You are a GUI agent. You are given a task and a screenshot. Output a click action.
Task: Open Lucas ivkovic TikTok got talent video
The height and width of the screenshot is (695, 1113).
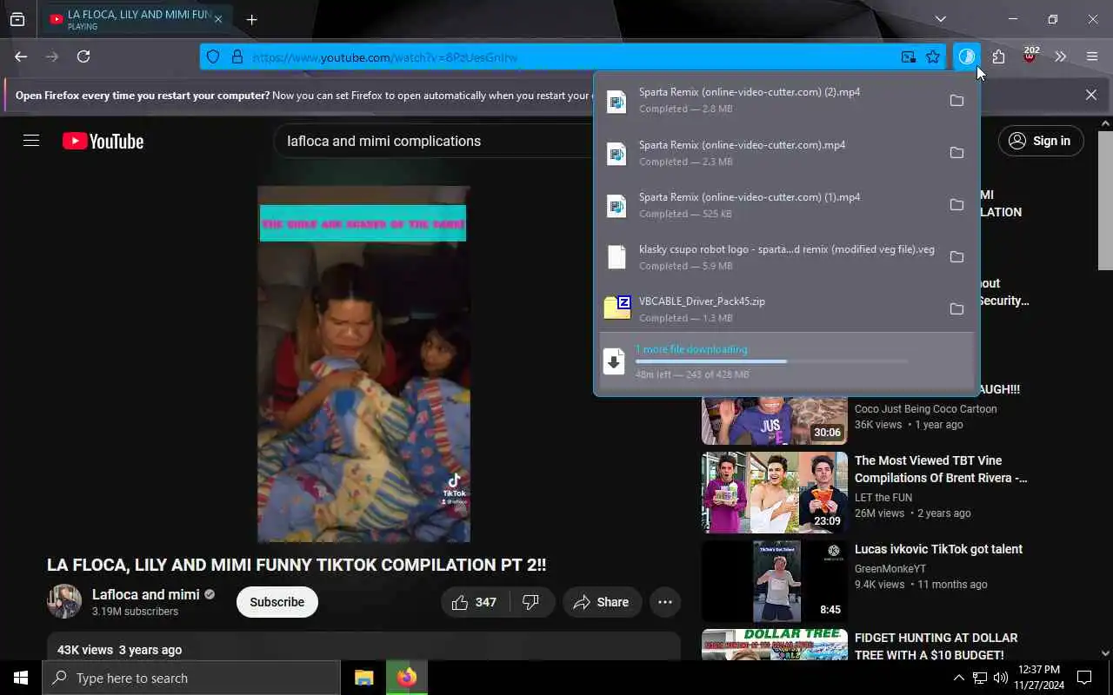point(938,549)
